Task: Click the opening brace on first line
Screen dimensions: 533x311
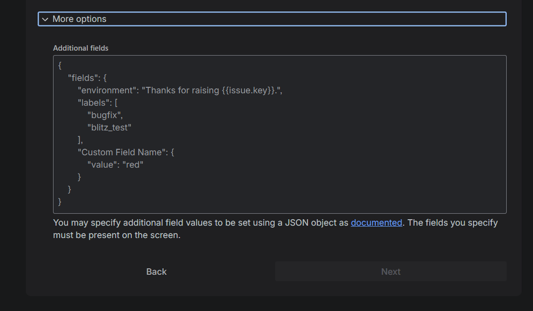Action: pos(60,66)
